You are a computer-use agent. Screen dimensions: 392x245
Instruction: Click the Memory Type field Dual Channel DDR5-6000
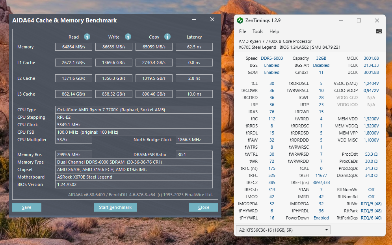click(134, 162)
